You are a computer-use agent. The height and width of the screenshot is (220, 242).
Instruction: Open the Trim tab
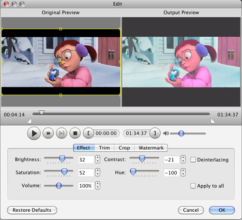[104, 148]
